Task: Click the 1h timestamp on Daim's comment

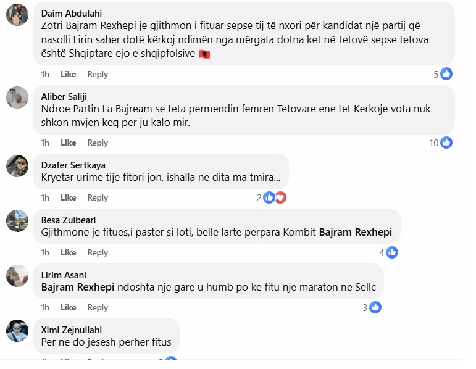Action: tap(45, 74)
